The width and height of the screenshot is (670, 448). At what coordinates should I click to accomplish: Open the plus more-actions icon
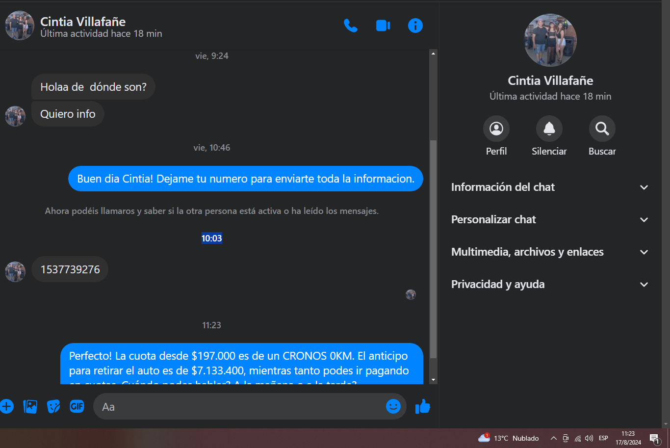[6, 406]
